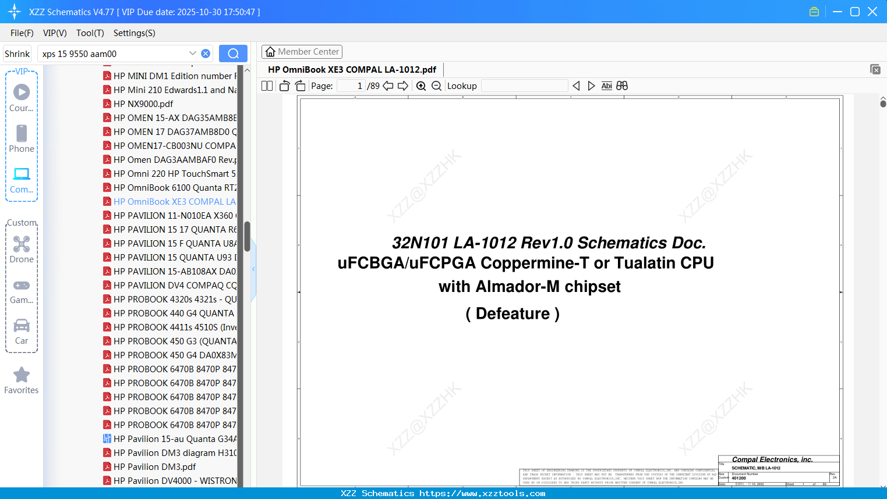Screen dimensions: 887x499
Task: Click the xzztools.com website link
Action: pyautogui.click(x=482, y=493)
